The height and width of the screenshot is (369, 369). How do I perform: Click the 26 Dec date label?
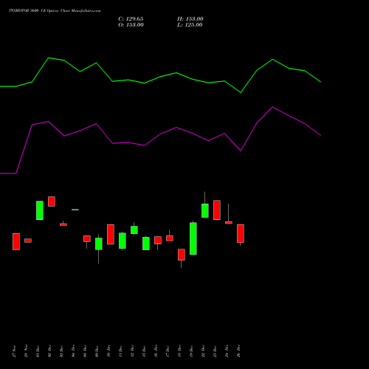[x=238, y=351]
